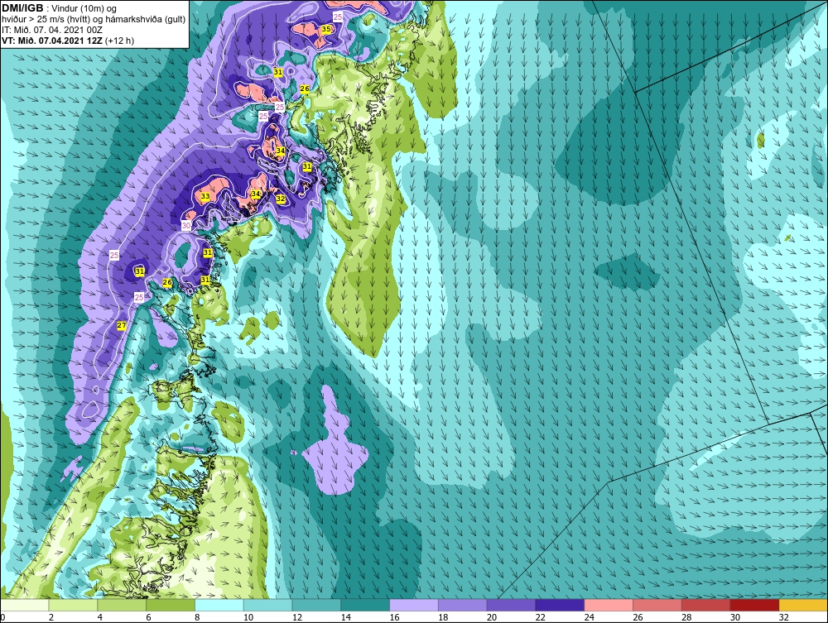Click the legend tick label 0
Viewport: 828px width, 623px height.
(2, 617)
